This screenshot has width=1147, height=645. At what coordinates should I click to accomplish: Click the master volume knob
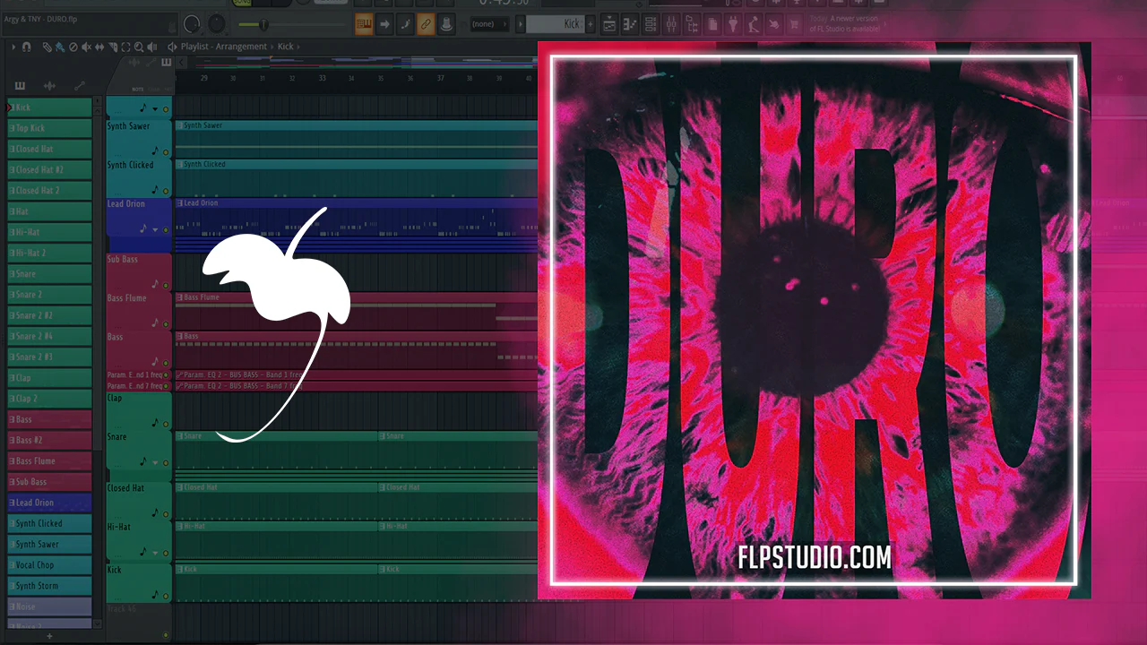192,24
